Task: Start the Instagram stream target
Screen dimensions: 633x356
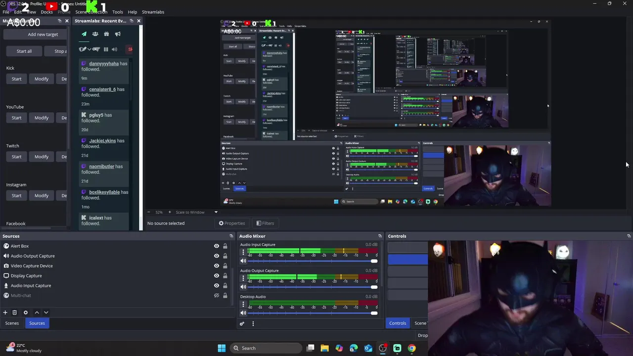Action: (x=17, y=196)
